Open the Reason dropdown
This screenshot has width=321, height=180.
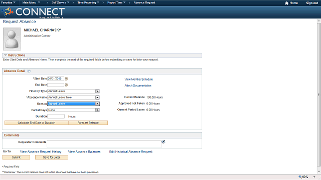click(97, 104)
